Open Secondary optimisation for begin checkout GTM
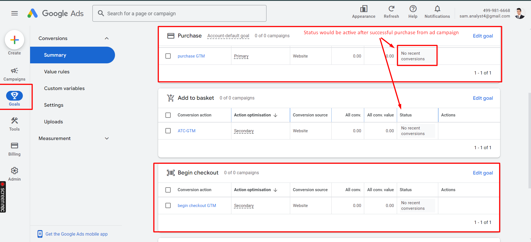531x242 pixels. pos(244,206)
